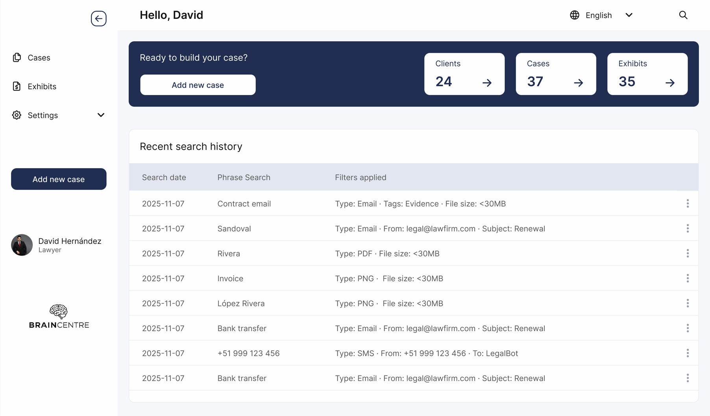The image size is (710, 416).
Task: Select the López Rivera search phrase
Action: pos(241,304)
